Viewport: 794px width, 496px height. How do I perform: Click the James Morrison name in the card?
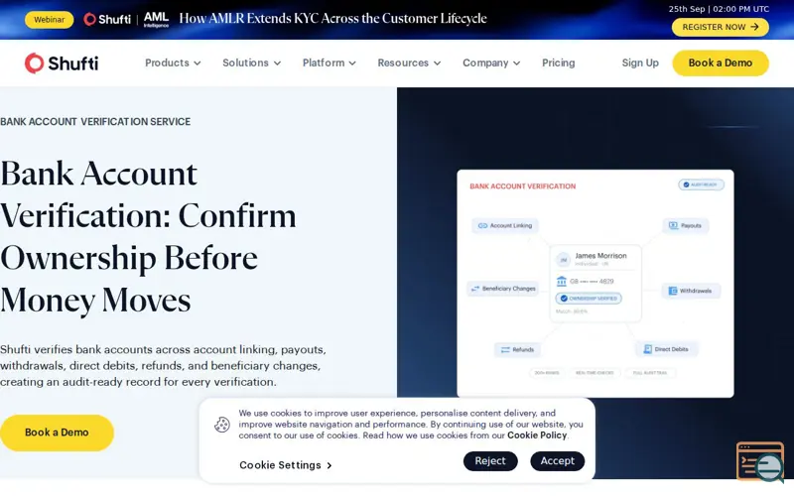point(600,256)
